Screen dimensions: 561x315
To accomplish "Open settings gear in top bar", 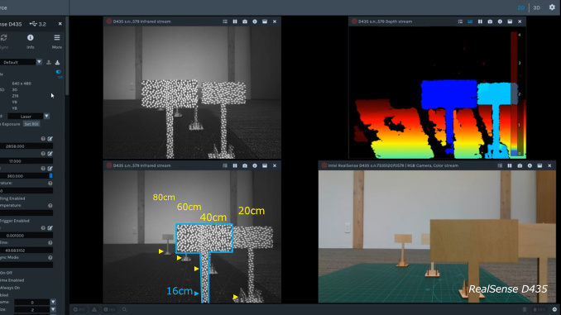I will click(x=552, y=7).
